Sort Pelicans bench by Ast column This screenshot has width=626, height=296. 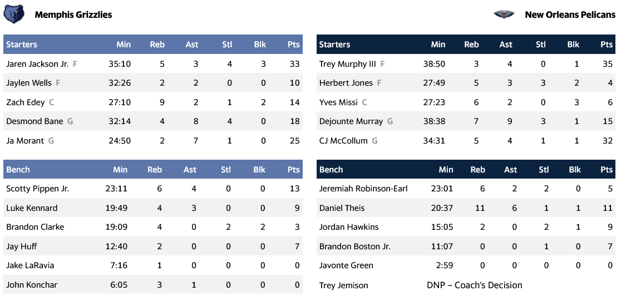point(510,170)
